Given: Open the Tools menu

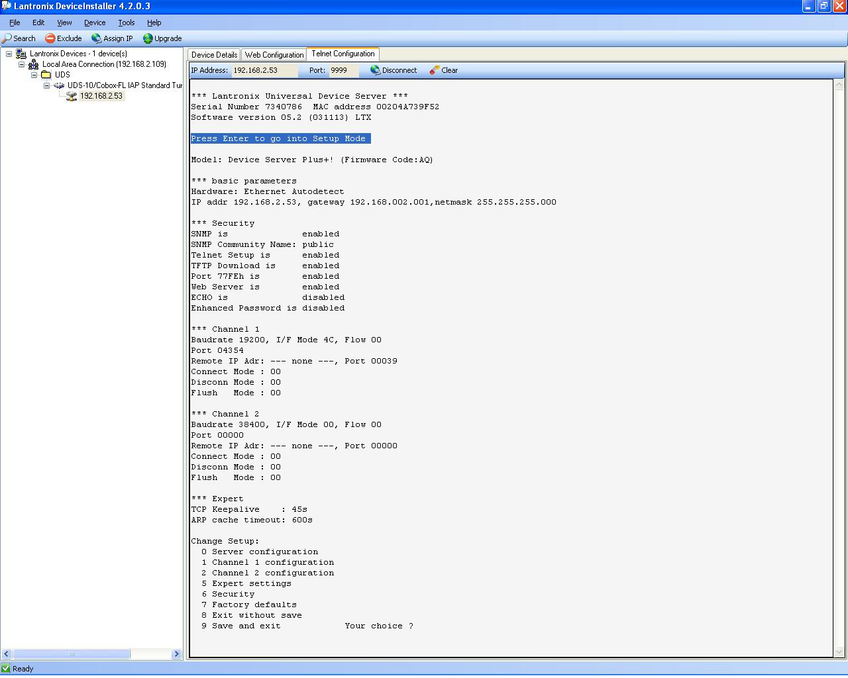Looking at the screenshot, I should [126, 23].
